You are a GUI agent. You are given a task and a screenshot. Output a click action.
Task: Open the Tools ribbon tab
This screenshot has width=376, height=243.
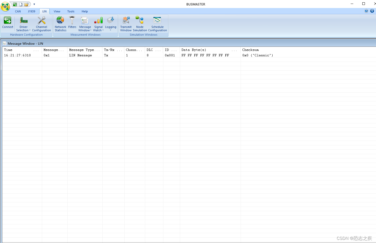[x=71, y=11]
